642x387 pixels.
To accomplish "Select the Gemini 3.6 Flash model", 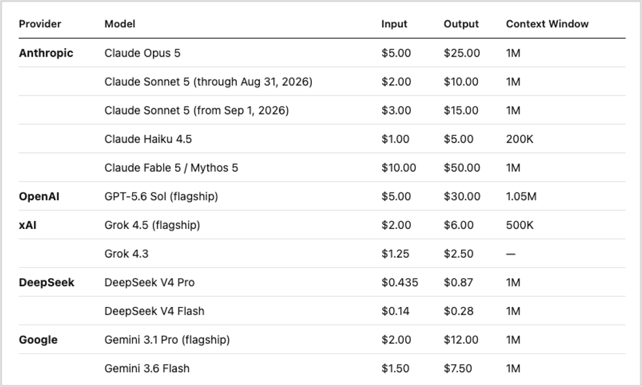I will (x=147, y=368).
